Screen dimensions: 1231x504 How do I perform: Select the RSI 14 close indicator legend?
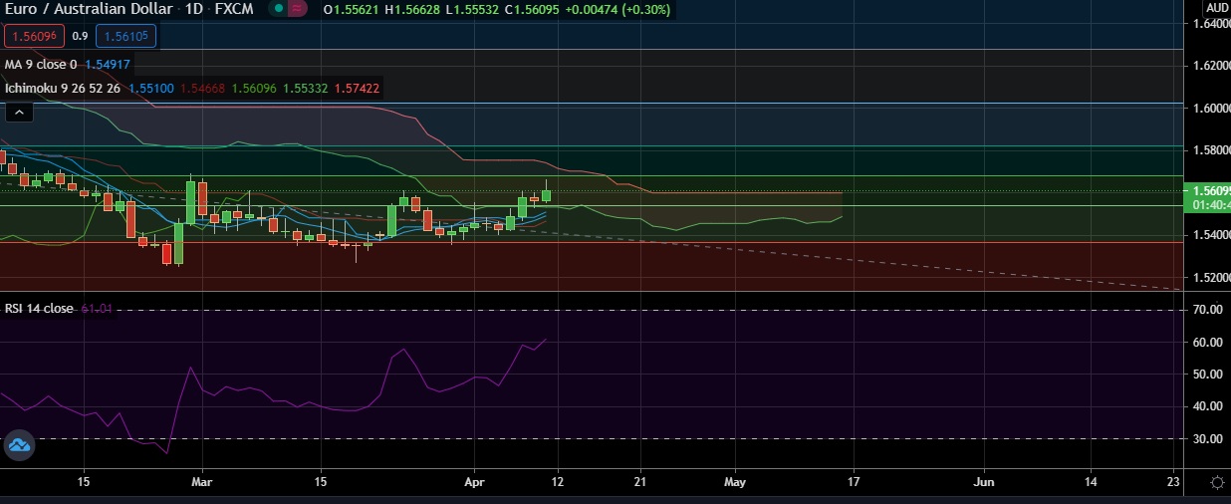coord(39,309)
